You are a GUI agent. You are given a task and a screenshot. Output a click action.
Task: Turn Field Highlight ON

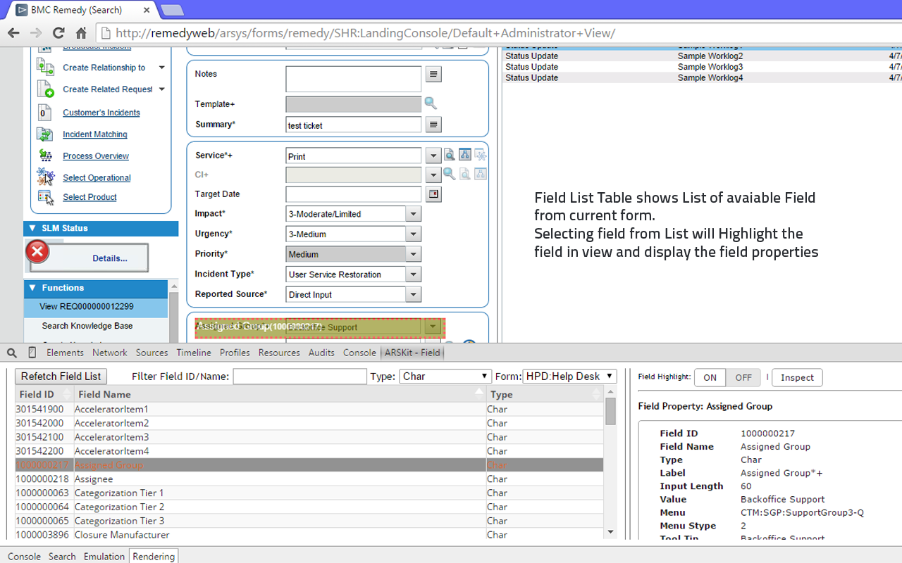(710, 377)
